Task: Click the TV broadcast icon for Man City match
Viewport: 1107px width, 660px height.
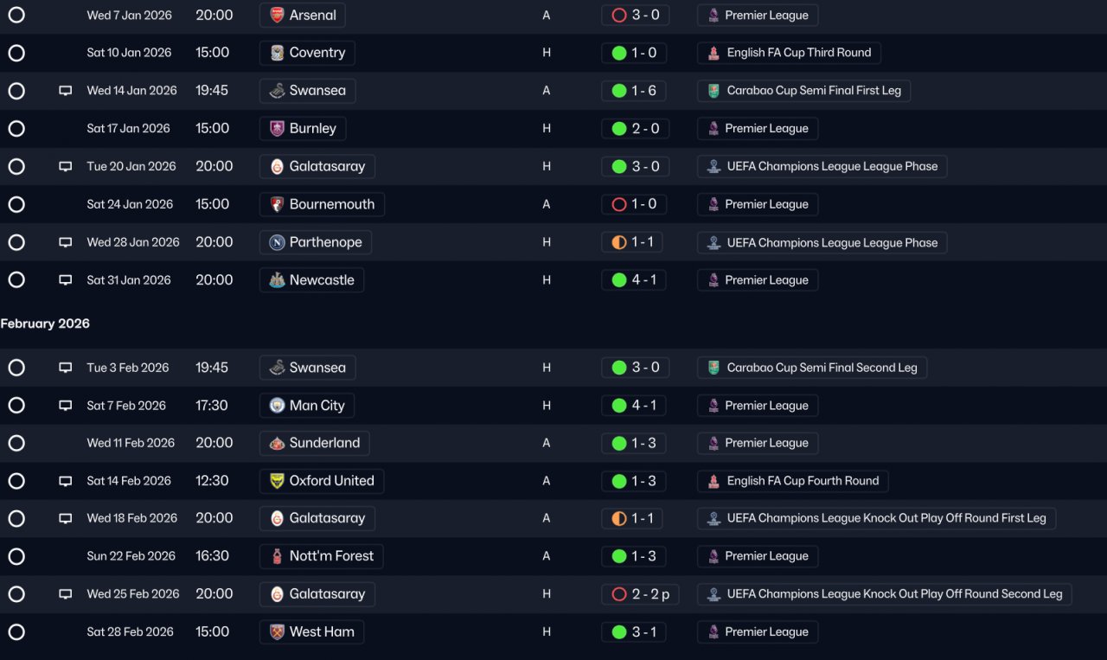Action: [65, 406]
